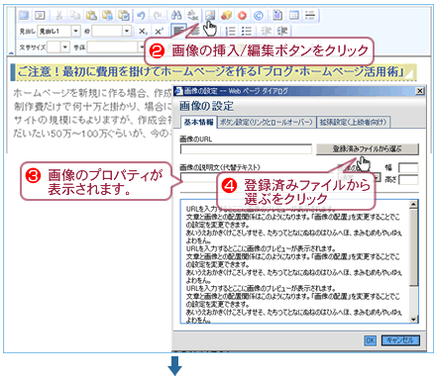
Task: Click the second toolbar icon with arrow box
Action: pyautogui.click(x=40, y=15)
